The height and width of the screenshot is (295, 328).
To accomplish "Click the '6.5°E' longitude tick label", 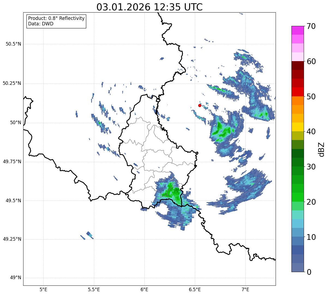I will coord(195,289).
